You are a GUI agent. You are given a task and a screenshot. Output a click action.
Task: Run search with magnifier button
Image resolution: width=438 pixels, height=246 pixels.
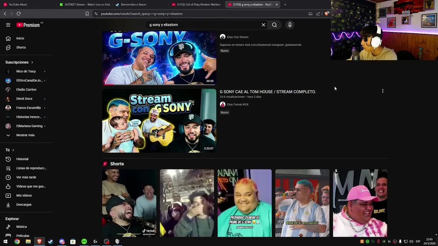point(274,25)
